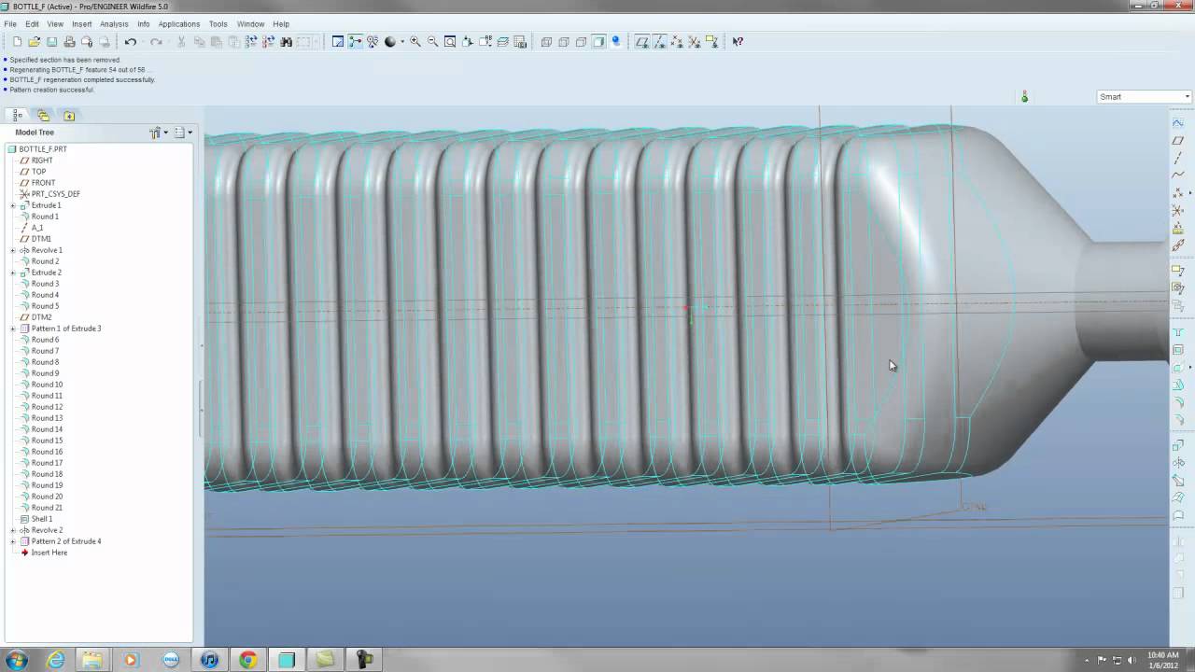The height and width of the screenshot is (672, 1195).
Task: Select DTM2 datum plane in tree
Action: point(41,317)
